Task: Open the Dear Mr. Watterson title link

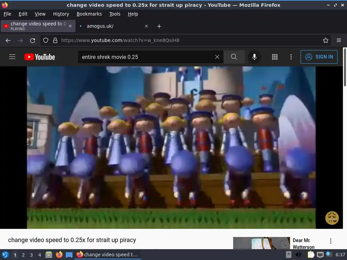Action: [303, 243]
